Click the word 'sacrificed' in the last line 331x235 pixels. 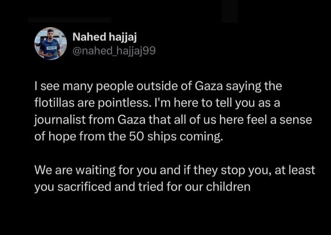pyautogui.click(x=84, y=187)
